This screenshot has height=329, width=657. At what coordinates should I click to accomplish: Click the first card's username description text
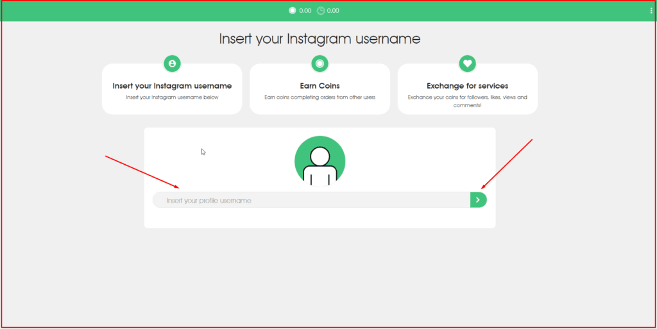[x=172, y=97]
